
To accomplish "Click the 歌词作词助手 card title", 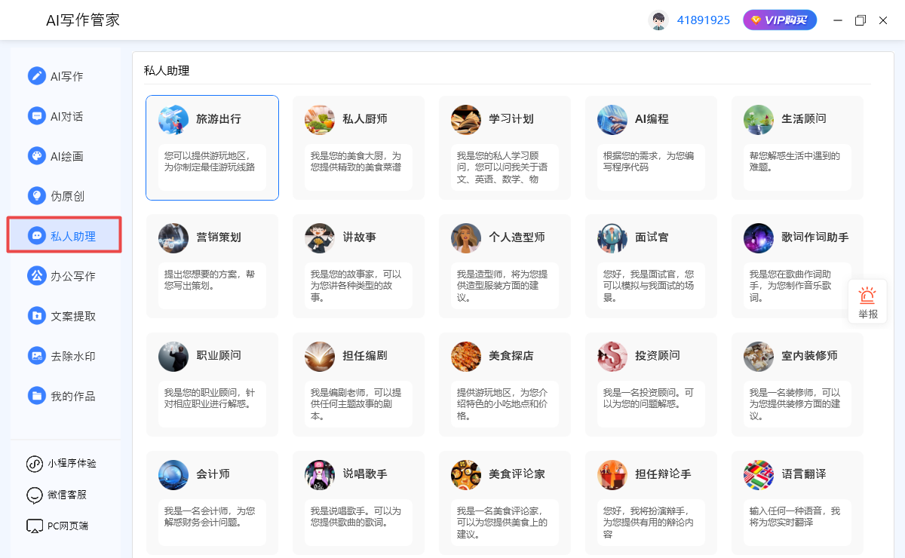I will (x=814, y=238).
